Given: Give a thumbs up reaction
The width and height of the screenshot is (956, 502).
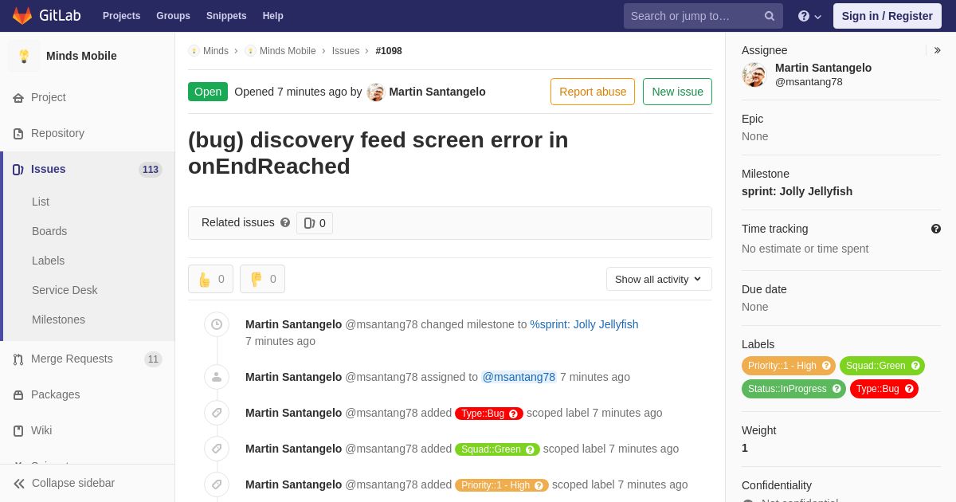Looking at the screenshot, I should pos(210,279).
